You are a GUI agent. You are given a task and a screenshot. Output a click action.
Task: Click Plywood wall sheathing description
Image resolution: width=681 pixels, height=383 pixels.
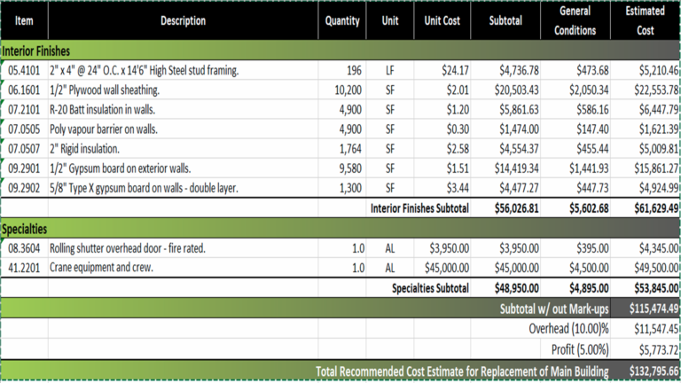tap(105, 90)
